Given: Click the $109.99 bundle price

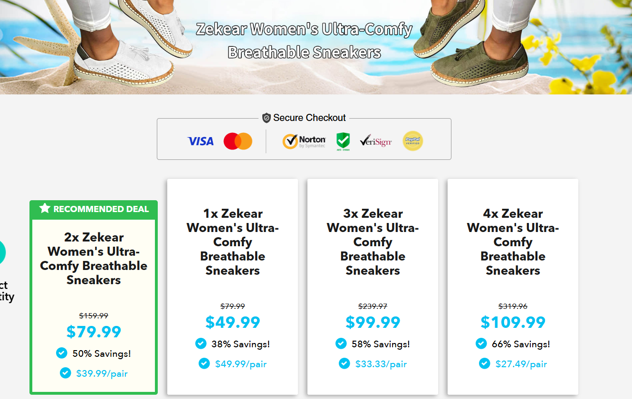Looking at the screenshot, I should click(513, 322).
